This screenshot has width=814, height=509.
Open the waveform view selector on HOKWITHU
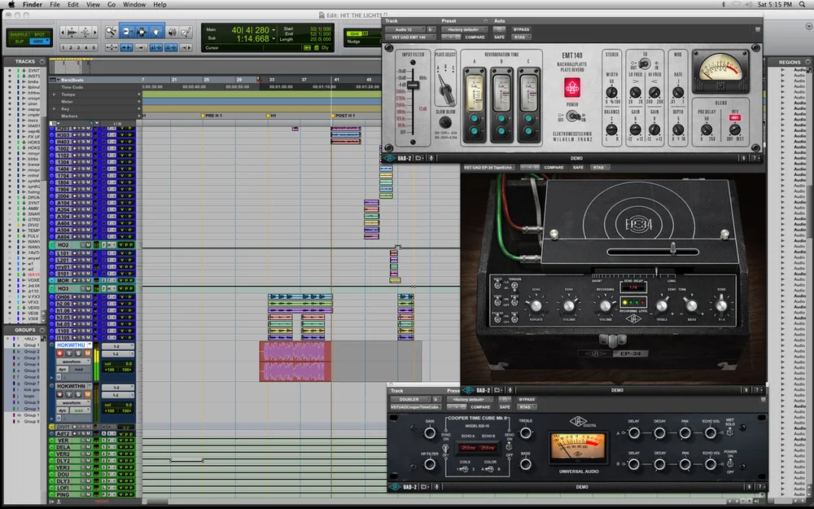(x=72, y=362)
